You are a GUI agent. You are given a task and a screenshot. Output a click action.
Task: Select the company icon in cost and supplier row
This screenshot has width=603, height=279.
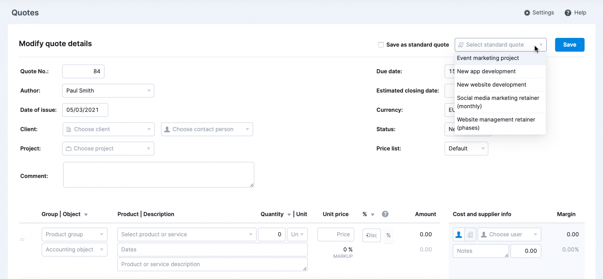(470, 234)
